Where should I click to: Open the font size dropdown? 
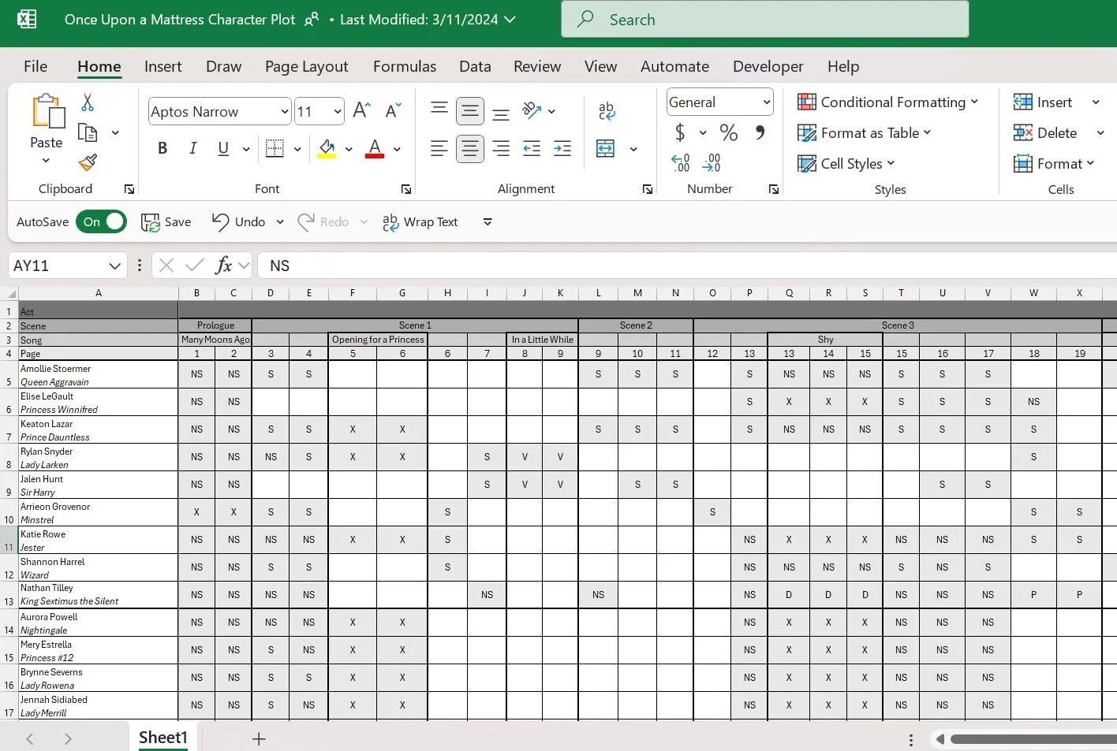pos(338,112)
